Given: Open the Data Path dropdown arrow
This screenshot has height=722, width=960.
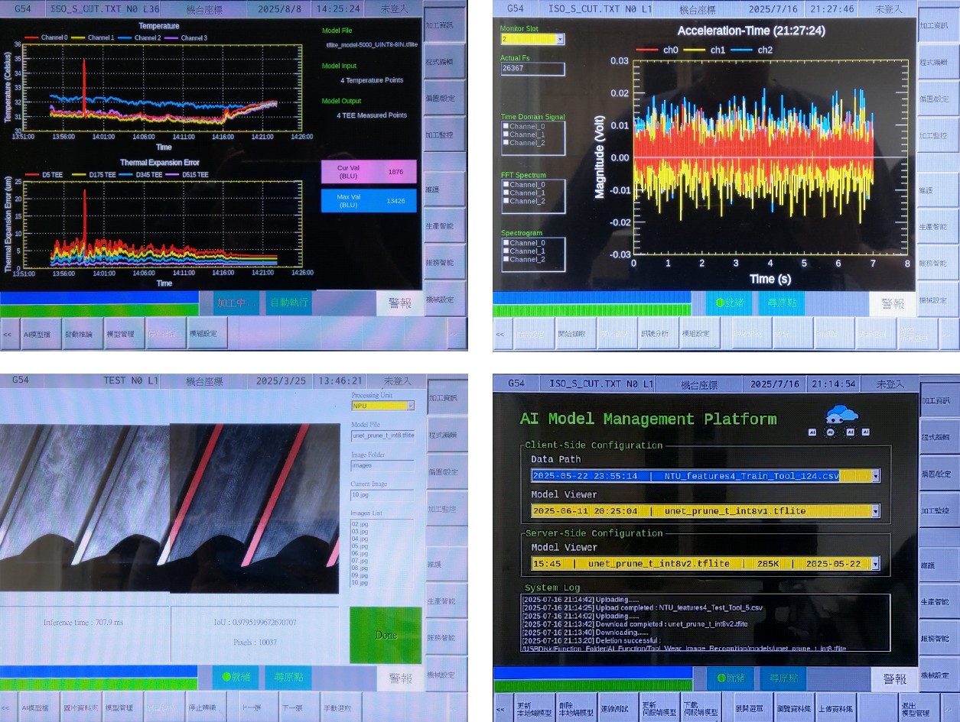Looking at the screenshot, I should coord(875,476).
